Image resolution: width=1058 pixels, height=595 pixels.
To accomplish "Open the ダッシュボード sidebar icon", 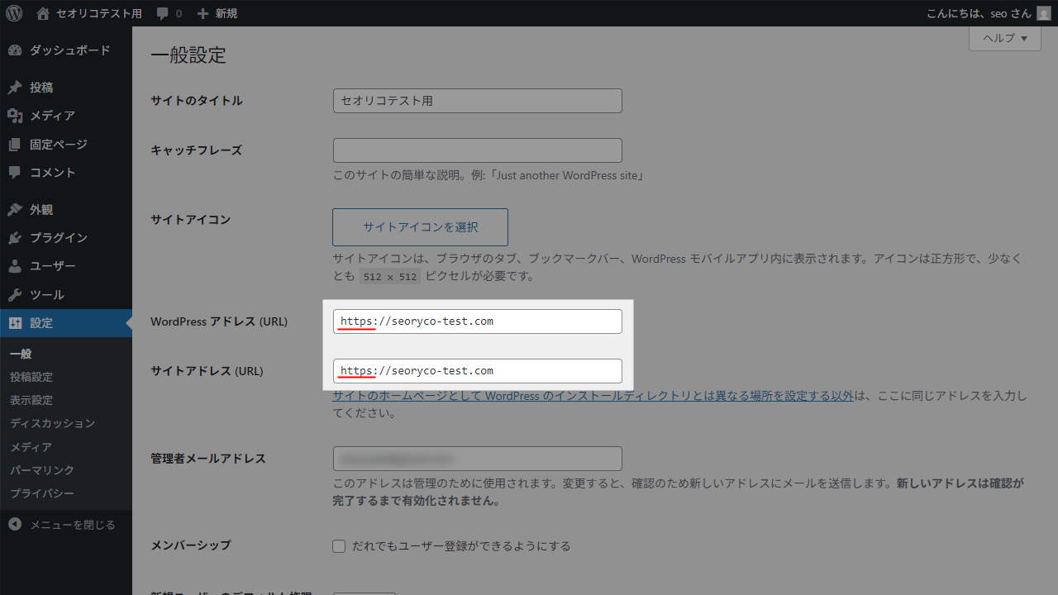I will point(15,50).
